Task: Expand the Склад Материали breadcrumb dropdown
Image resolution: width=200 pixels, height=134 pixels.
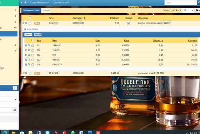Action: pyautogui.click(x=40, y=2)
